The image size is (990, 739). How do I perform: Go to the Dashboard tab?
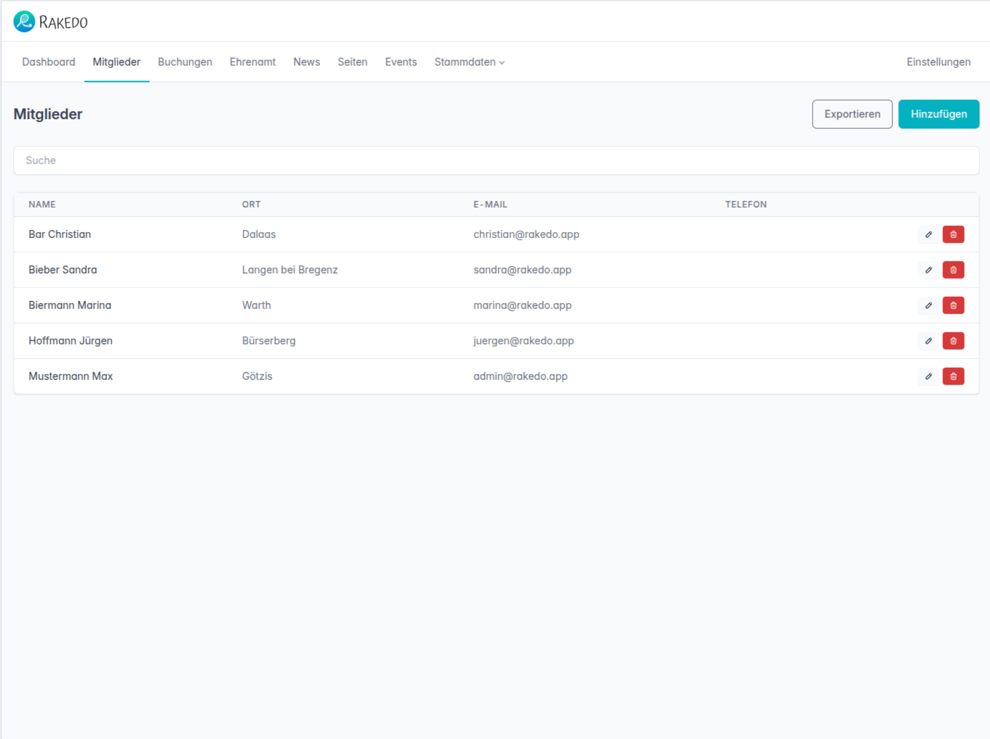49,62
